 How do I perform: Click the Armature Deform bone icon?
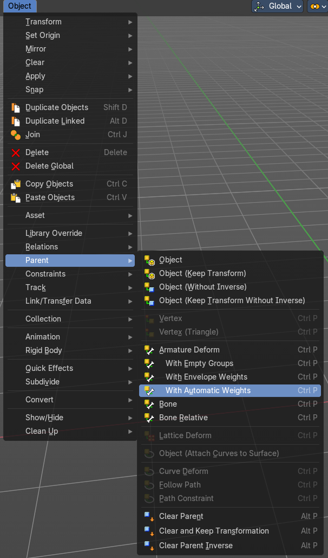click(149, 350)
